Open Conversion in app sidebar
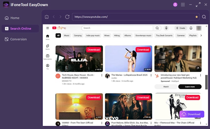The image size is (210, 129). click(x=20, y=39)
